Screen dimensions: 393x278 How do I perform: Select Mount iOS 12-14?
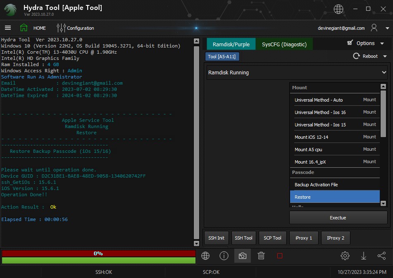[x=335, y=137]
